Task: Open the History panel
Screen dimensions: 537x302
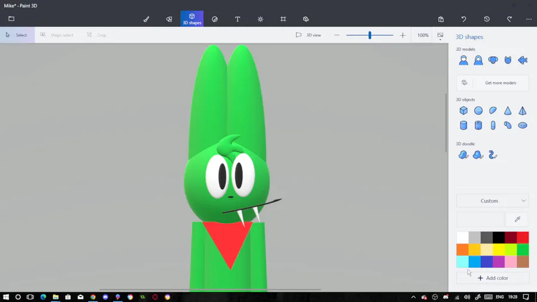Action: pos(487,19)
